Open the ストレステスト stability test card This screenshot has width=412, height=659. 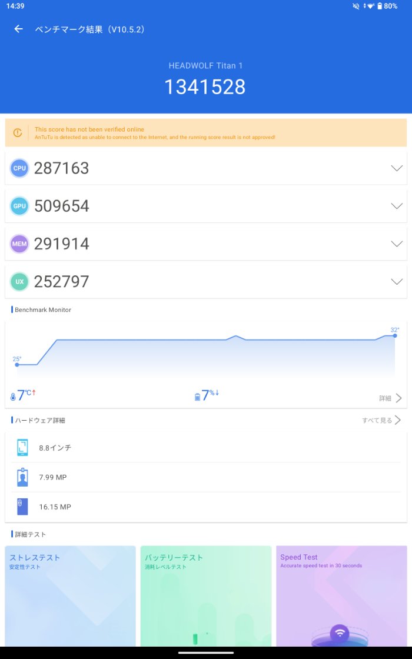pyautogui.click(x=70, y=595)
